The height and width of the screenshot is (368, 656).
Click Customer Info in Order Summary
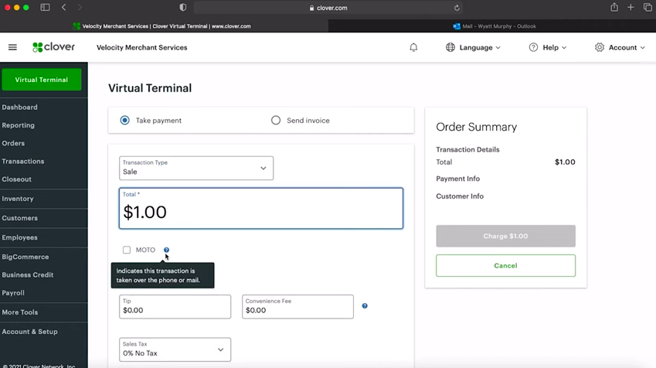(x=460, y=196)
